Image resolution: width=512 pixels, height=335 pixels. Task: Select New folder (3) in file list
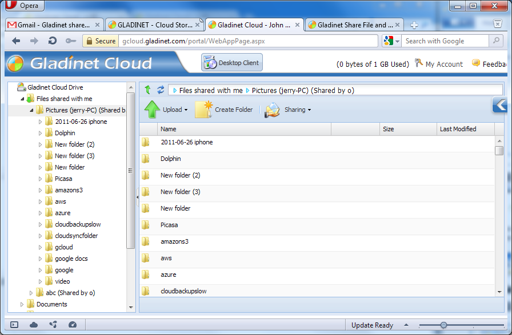[180, 192]
